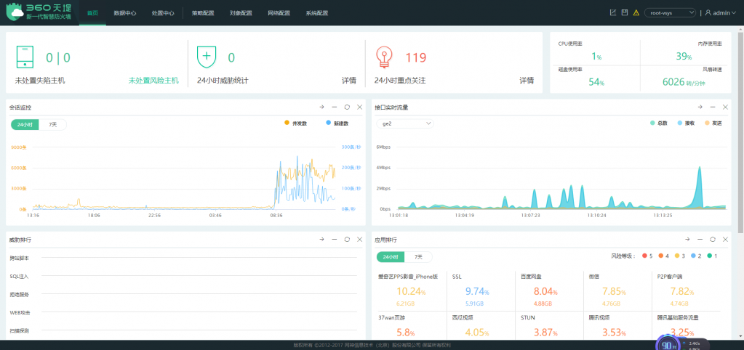Open the ge2 interface dropdown
This screenshot has width=744, height=350.
(406, 123)
